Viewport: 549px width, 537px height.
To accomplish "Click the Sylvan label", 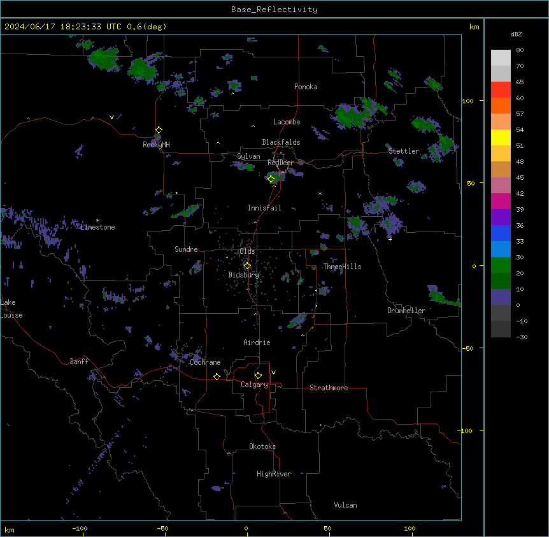I will 248,156.
